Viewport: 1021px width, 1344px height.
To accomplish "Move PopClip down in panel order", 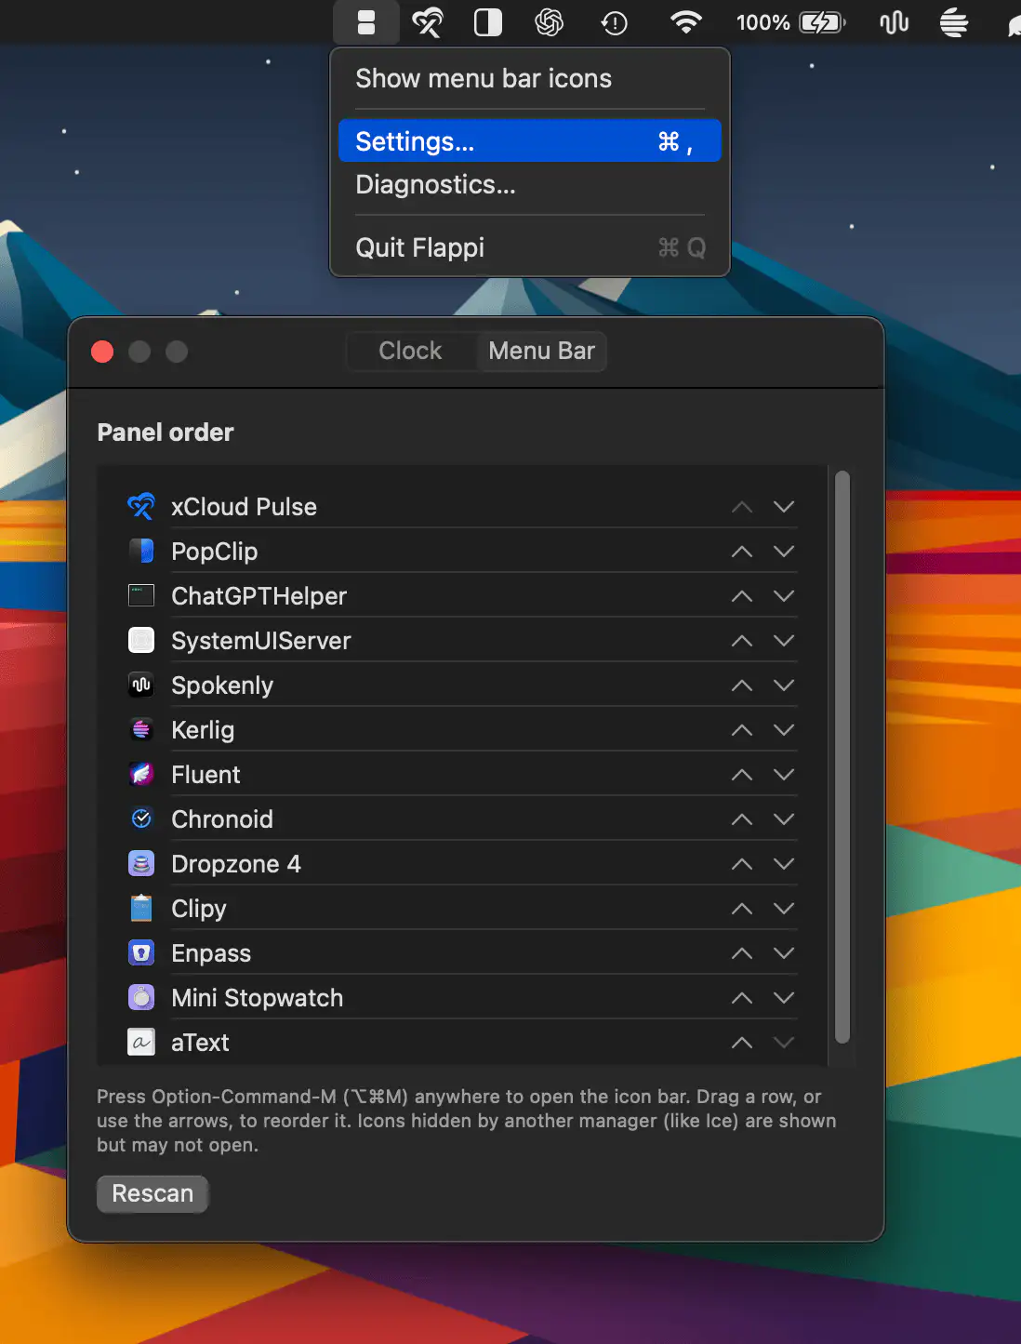I will click(784, 552).
